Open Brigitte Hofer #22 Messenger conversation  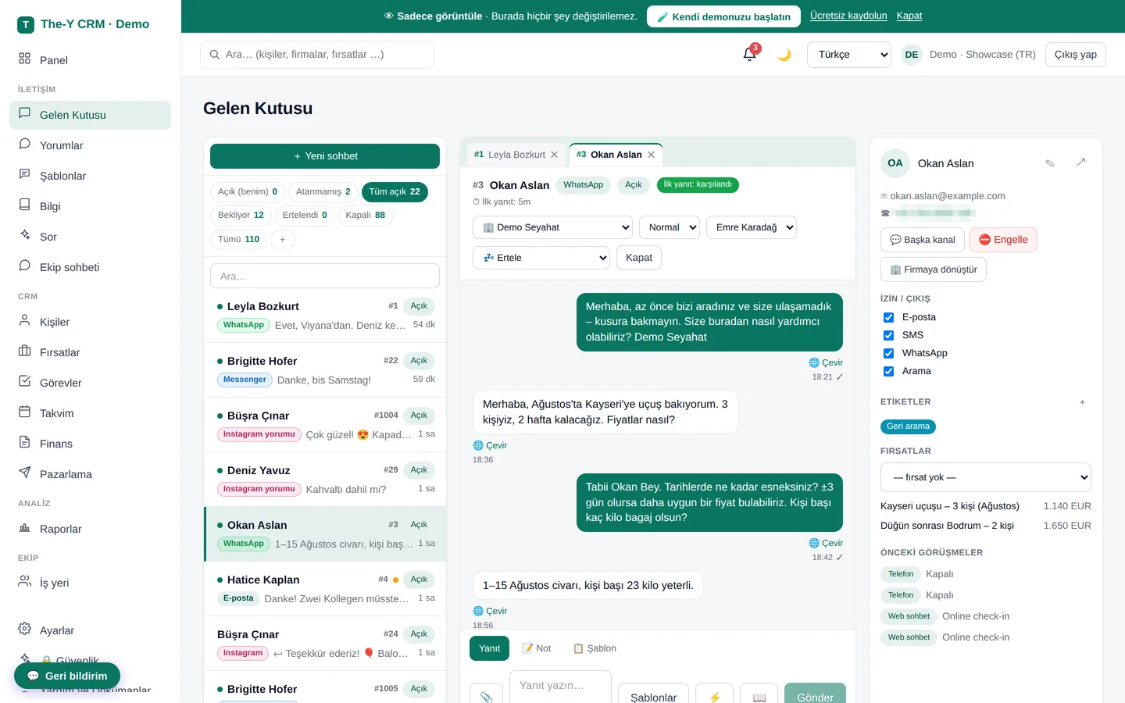click(x=325, y=370)
